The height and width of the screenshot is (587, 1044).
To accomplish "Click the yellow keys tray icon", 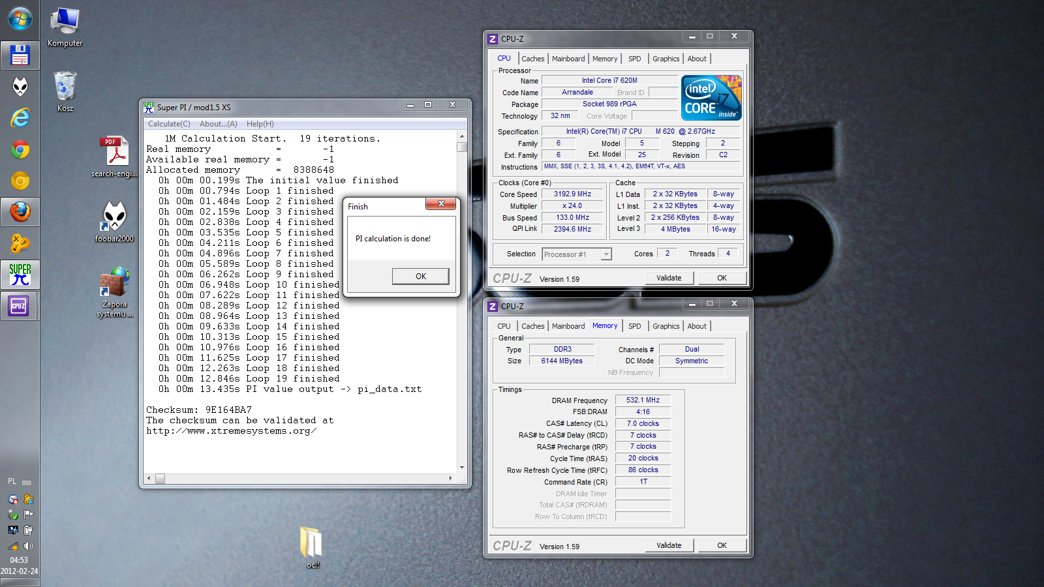I will point(28,499).
